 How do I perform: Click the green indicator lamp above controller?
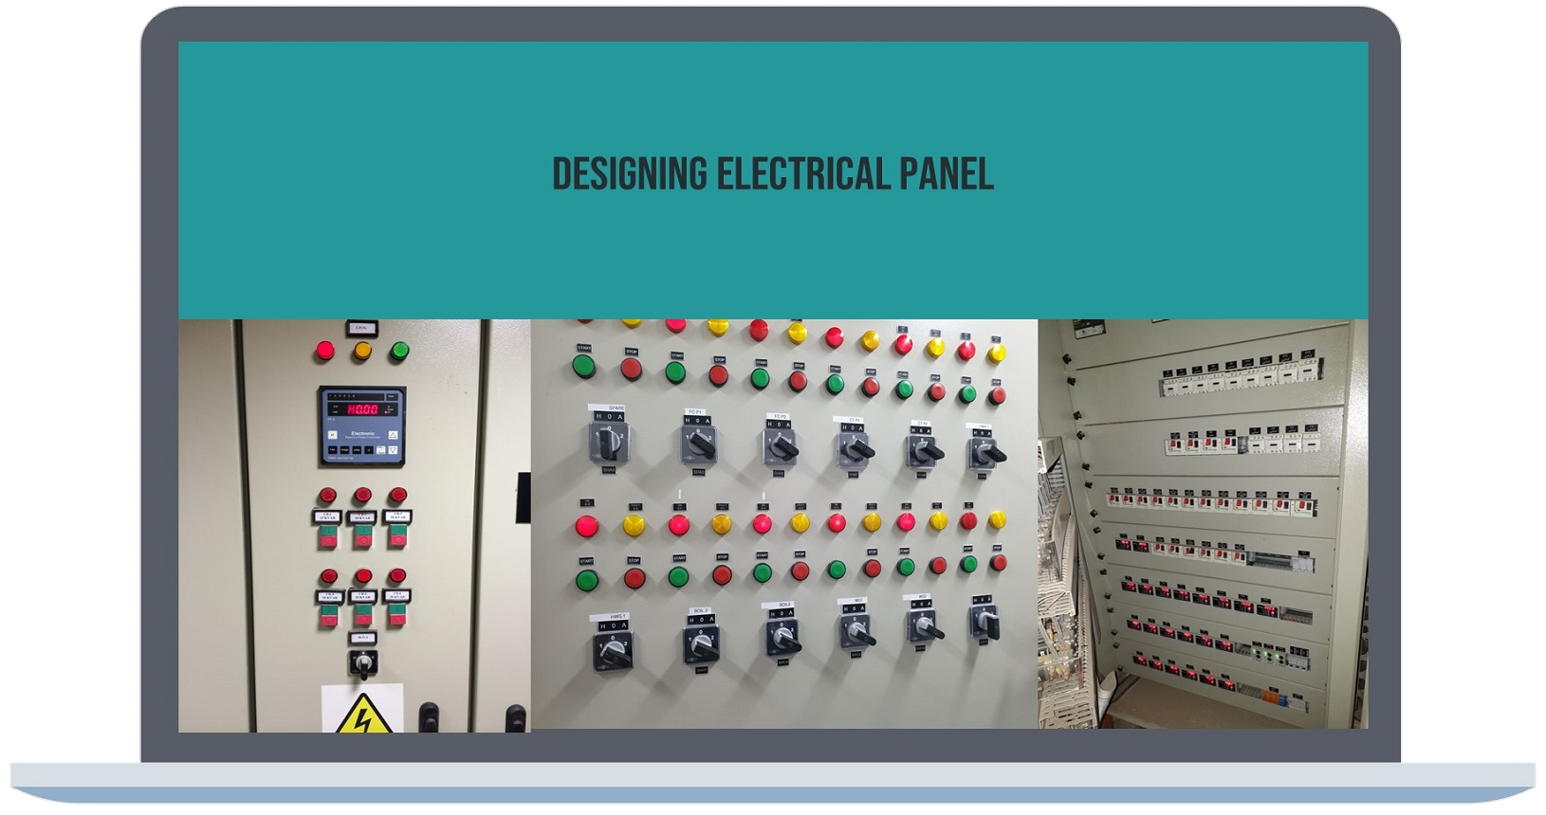coord(398,352)
